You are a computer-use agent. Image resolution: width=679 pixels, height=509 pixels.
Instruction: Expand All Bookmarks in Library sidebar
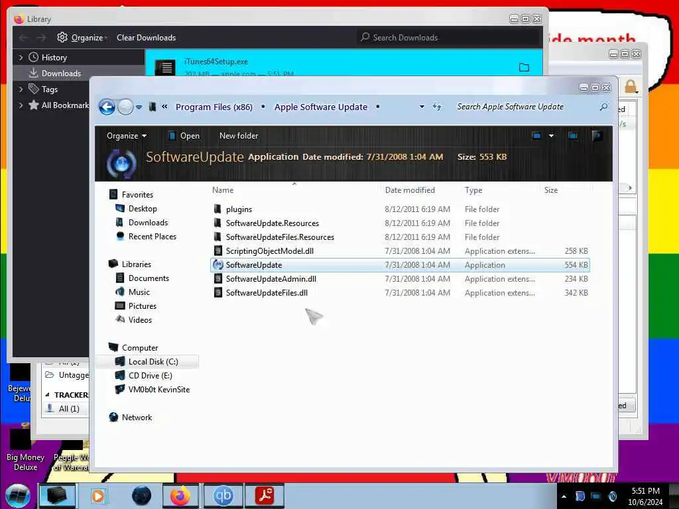tap(21, 105)
